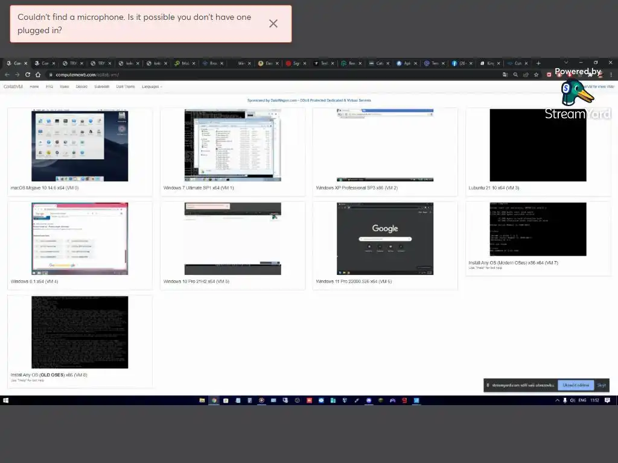
Task: Open the Windows 8.1 x64 VM thumbnail
Action: tap(80, 239)
